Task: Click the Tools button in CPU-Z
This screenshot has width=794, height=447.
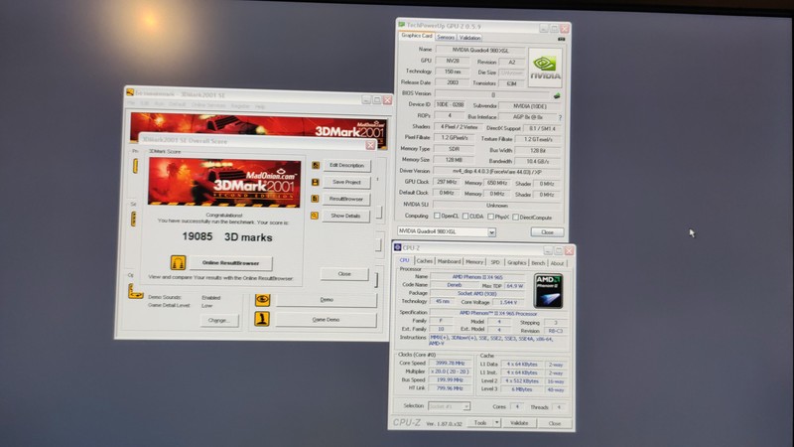Action: point(480,423)
